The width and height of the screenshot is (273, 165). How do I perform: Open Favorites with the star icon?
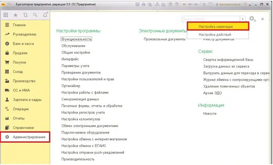pyautogui.click(x=15, y=15)
